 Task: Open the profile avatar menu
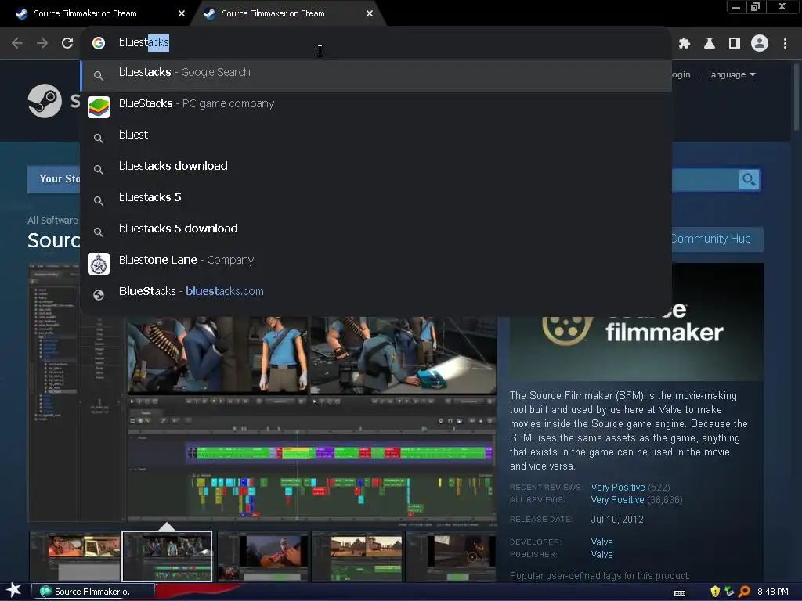coord(760,43)
